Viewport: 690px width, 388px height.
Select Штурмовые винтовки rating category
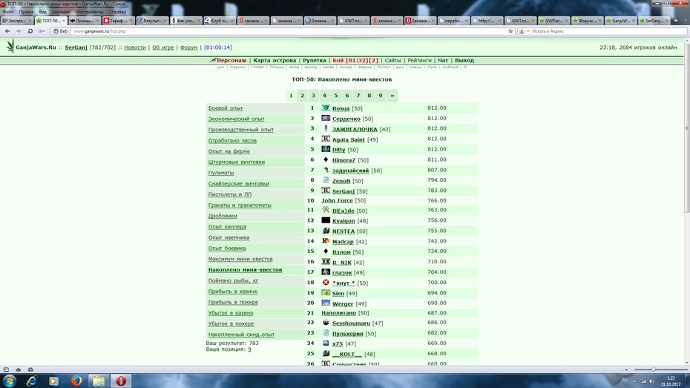point(237,162)
